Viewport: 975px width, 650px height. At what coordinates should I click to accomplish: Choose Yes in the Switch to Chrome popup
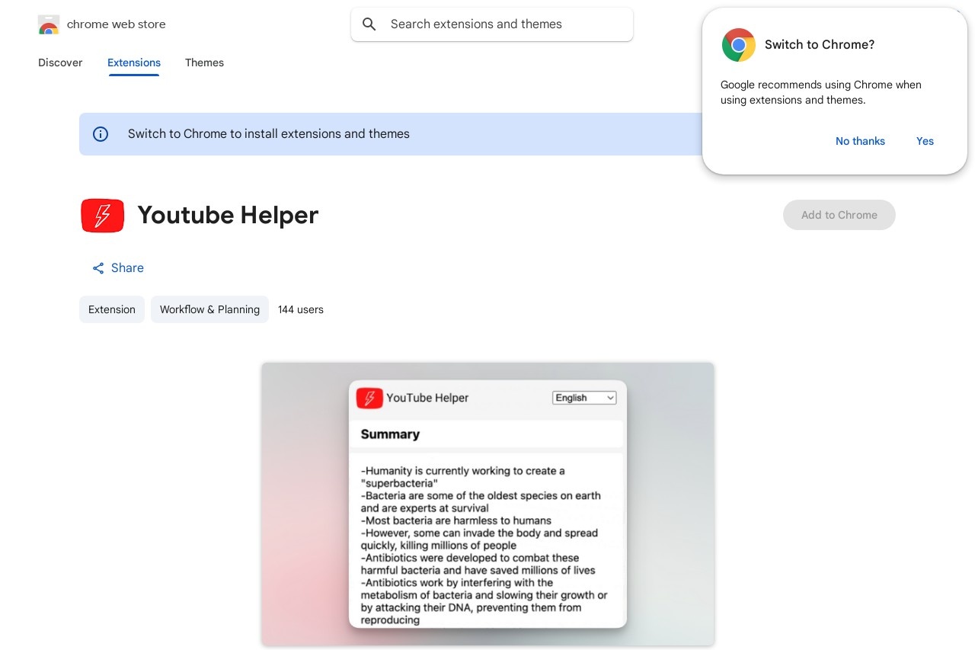[925, 141]
